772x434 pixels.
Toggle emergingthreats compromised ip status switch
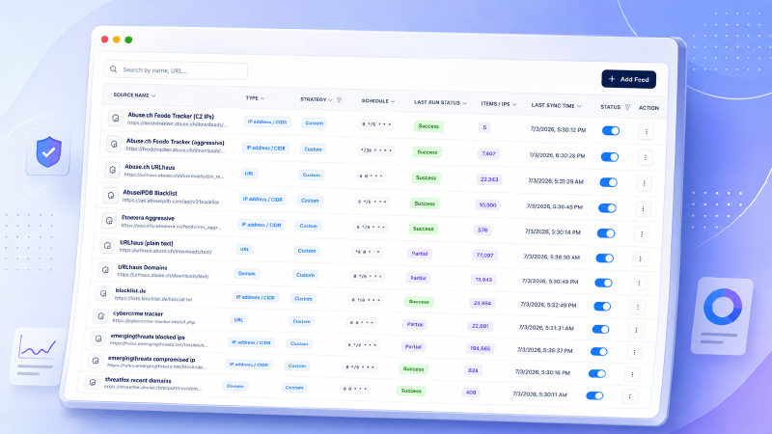597,373
